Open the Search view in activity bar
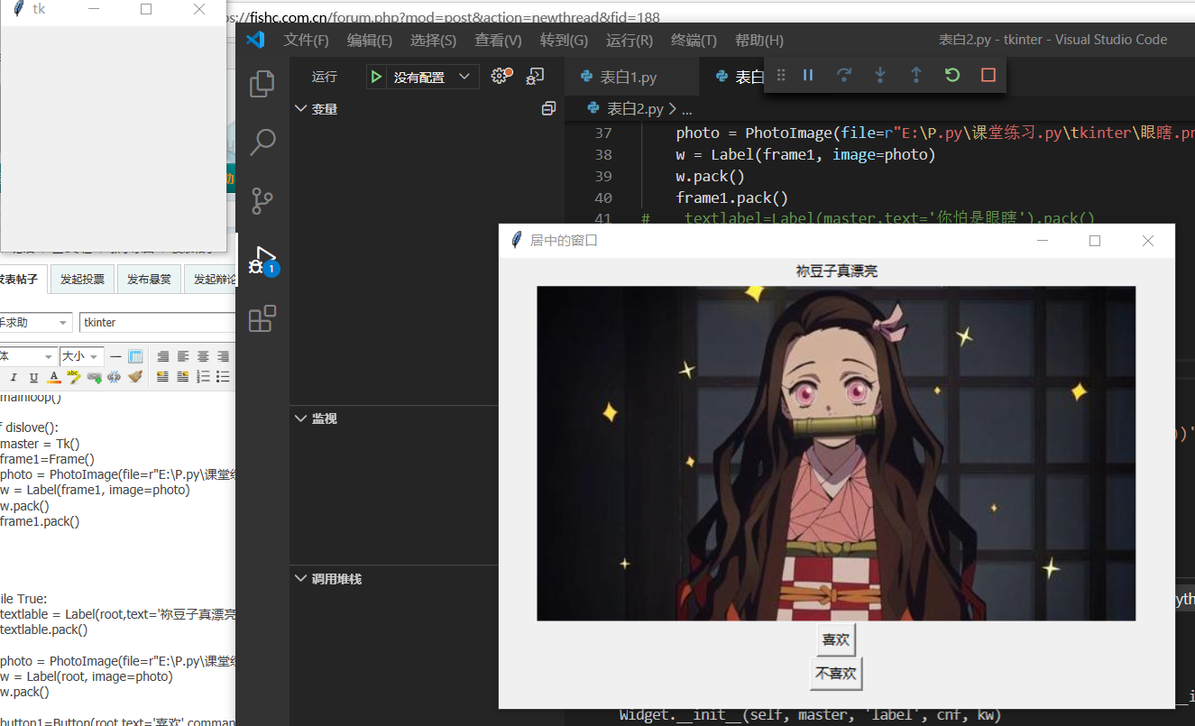Viewport: 1195px width, 726px height. 262,142
